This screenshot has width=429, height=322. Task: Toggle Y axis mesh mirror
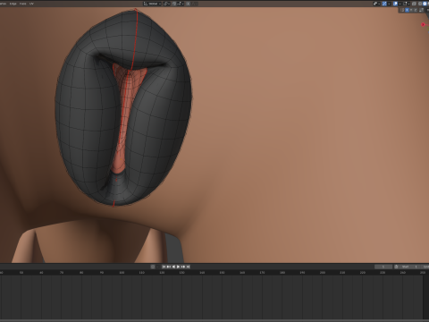(x=411, y=10)
